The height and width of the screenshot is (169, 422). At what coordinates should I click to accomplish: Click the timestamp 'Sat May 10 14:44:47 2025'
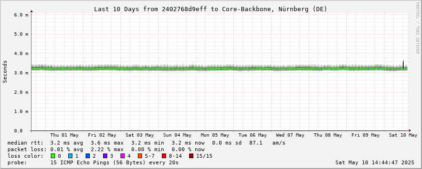coord(374,162)
